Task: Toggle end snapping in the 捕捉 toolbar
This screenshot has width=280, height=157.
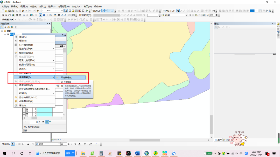Action: pos(106,11)
